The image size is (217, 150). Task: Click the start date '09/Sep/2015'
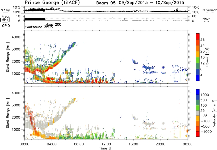(133, 3)
